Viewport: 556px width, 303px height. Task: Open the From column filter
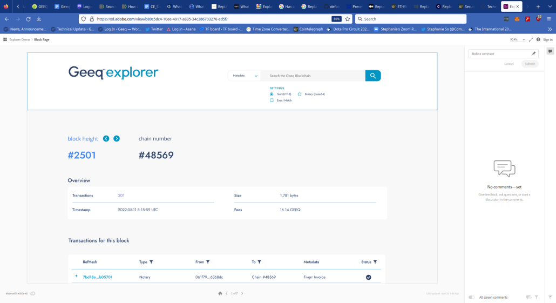(208, 262)
